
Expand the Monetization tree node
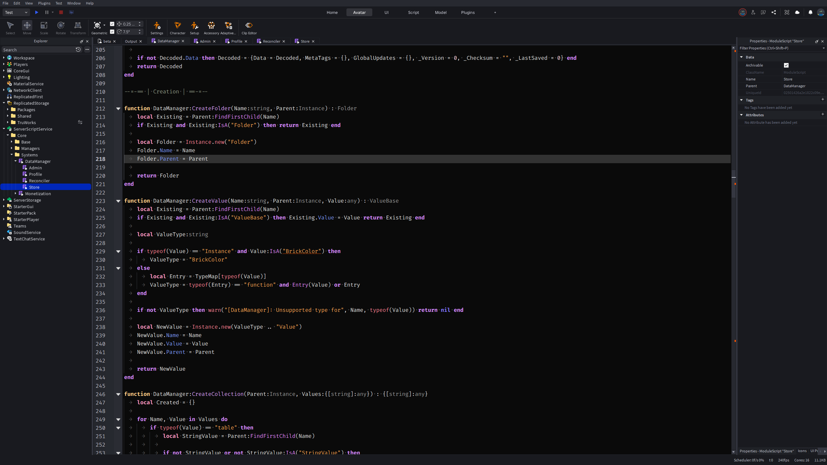[16, 194]
